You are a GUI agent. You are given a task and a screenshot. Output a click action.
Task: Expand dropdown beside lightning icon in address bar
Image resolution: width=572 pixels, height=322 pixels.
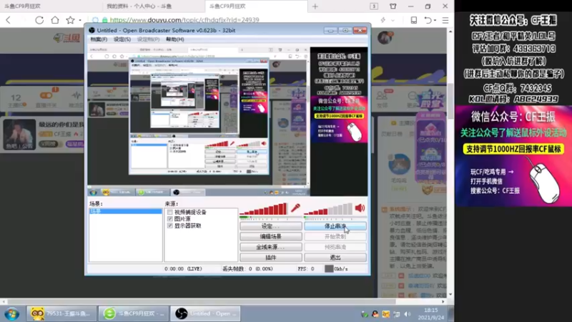tap(393, 21)
